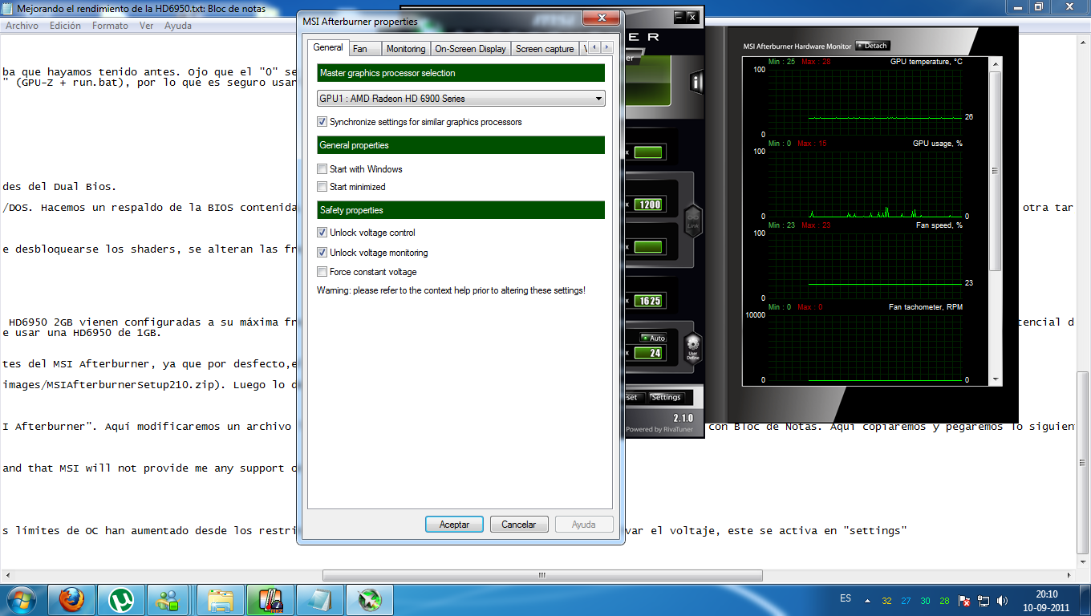Click Notepad's horizontal scrollbar thumb
The width and height of the screenshot is (1091, 616).
[x=541, y=575]
